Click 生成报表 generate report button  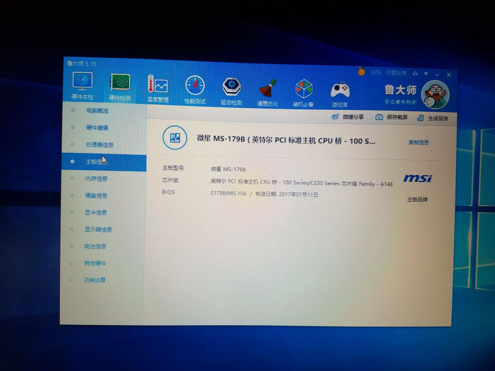[x=433, y=118]
